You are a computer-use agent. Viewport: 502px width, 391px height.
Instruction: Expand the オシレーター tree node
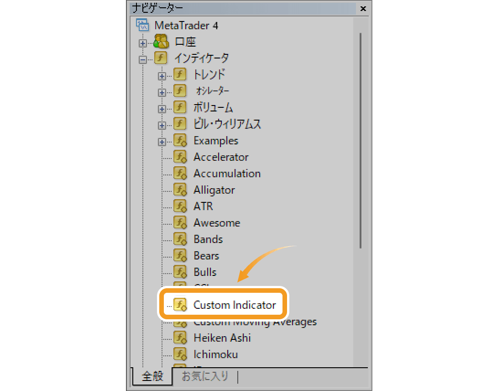pos(162,93)
